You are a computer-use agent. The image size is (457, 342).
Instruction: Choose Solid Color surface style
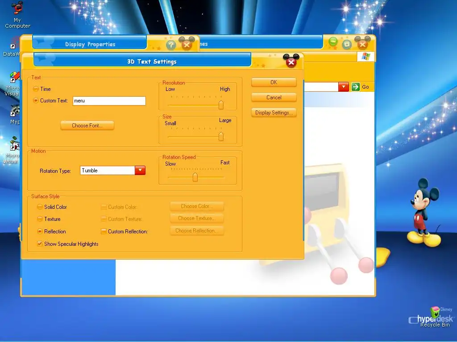[x=40, y=207]
